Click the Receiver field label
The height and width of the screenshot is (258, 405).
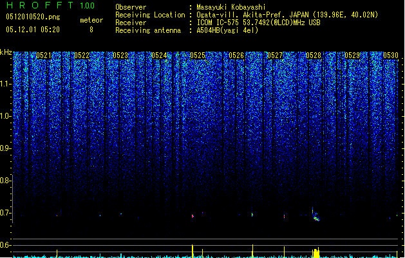click(131, 23)
